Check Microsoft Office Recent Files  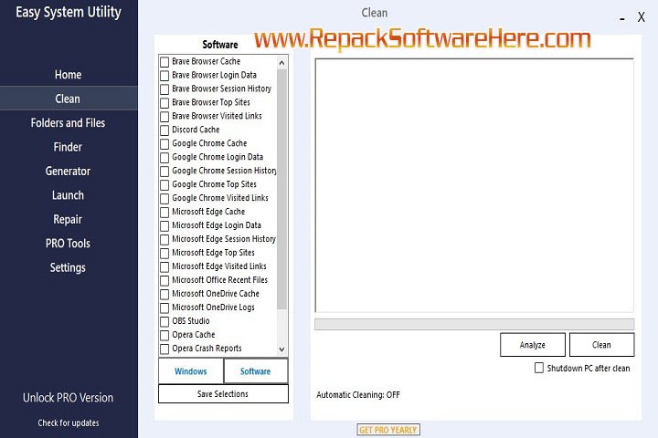click(164, 280)
